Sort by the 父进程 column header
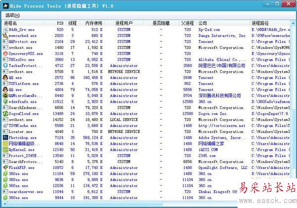297x208 pixels. point(187,23)
